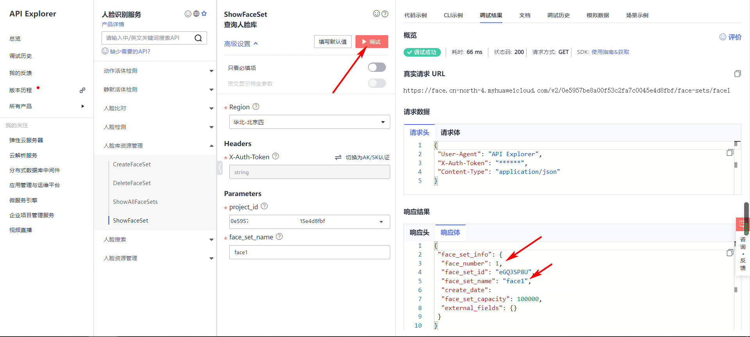Screen dimensions: 750x337
Task: Click the link icon beside 版本历程
Action: click(x=82, y=90)
